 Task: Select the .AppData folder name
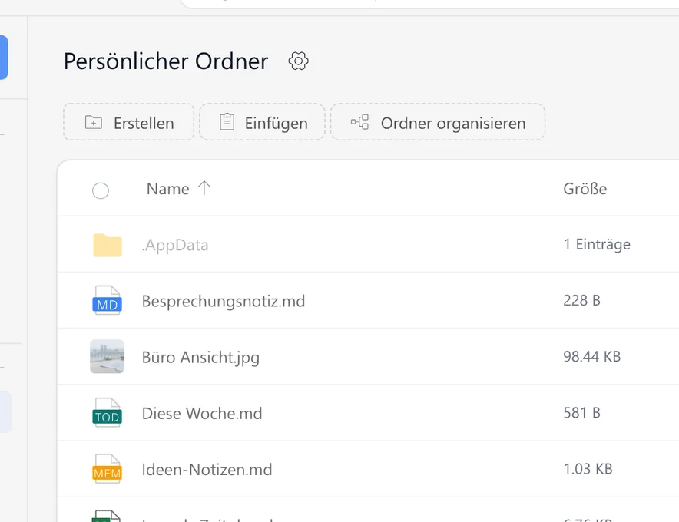click(175, 245)
